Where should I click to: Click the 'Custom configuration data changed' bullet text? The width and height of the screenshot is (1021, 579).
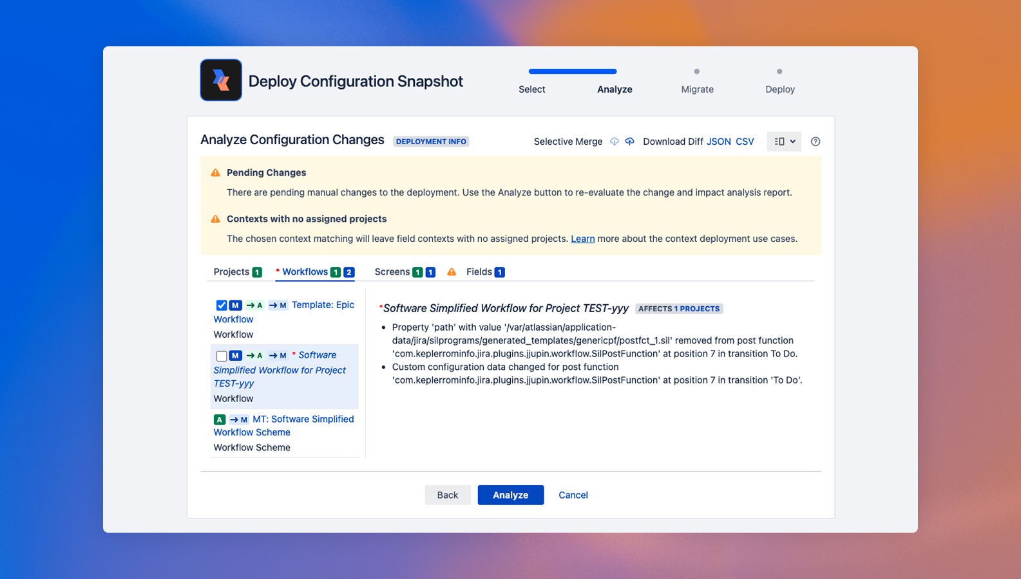click(x=597, y=374)
